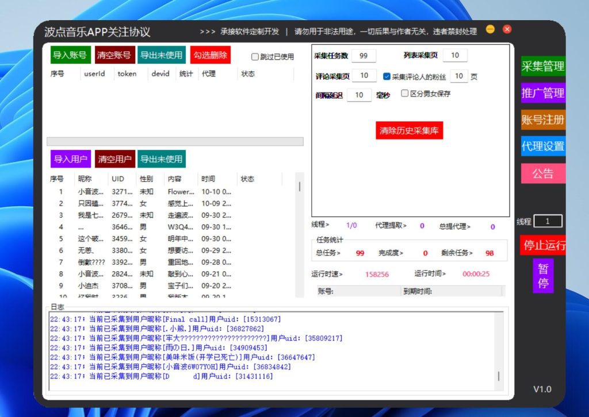The height and width of the screenshot is (417, 589).
Task: Click 清除历史采集库 to clear collection history
Action: [410, 130]
